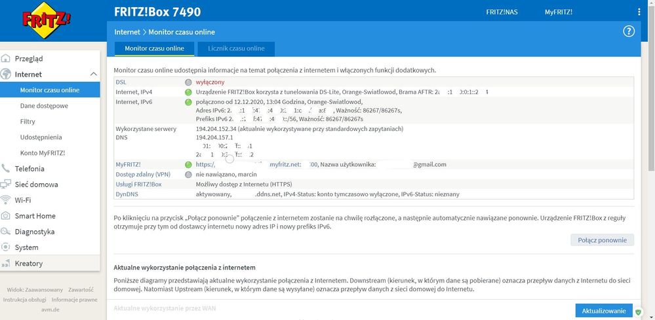
Task: Click DNS server 194.204.157.1 text
Action: [214, 137]
